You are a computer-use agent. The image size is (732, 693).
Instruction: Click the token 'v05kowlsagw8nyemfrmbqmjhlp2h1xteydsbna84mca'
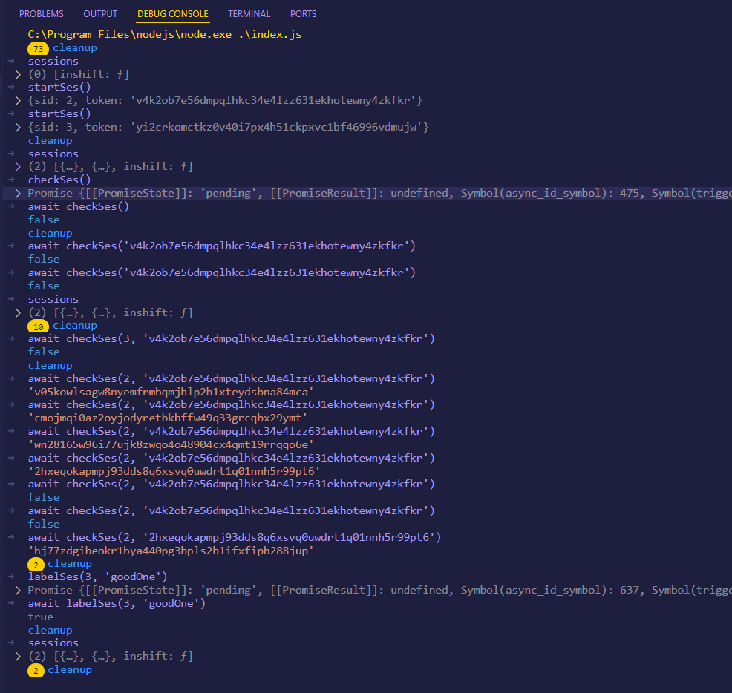click(x=171, y=392)
